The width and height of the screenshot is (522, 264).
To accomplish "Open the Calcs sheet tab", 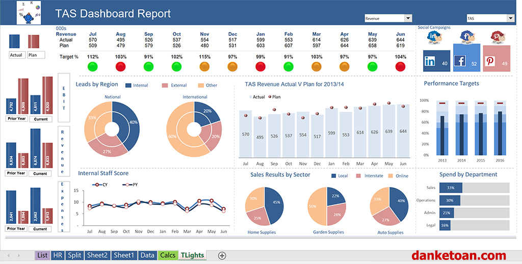I will (167, 255).
